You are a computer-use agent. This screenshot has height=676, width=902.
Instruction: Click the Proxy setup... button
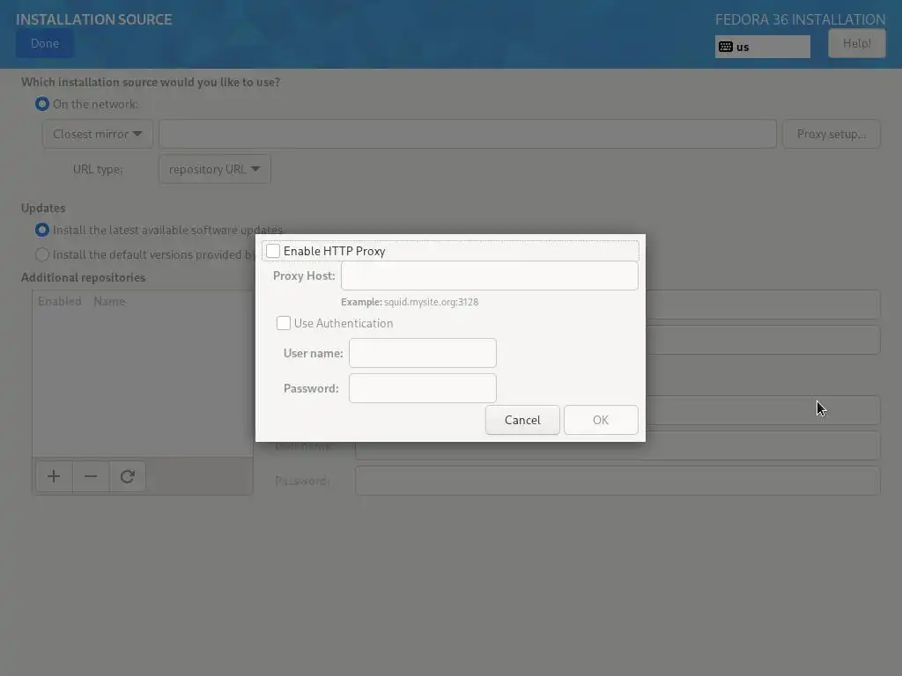832,134
